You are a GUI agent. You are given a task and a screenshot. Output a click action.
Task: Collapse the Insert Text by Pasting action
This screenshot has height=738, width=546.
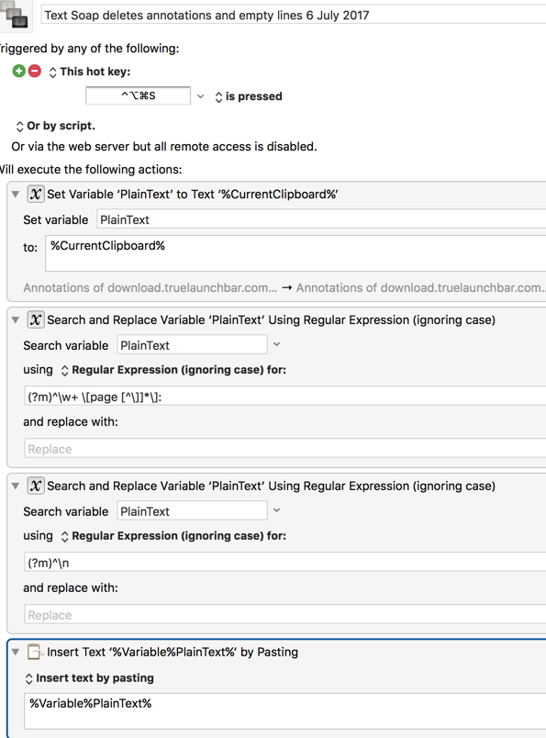pos(16,652)
